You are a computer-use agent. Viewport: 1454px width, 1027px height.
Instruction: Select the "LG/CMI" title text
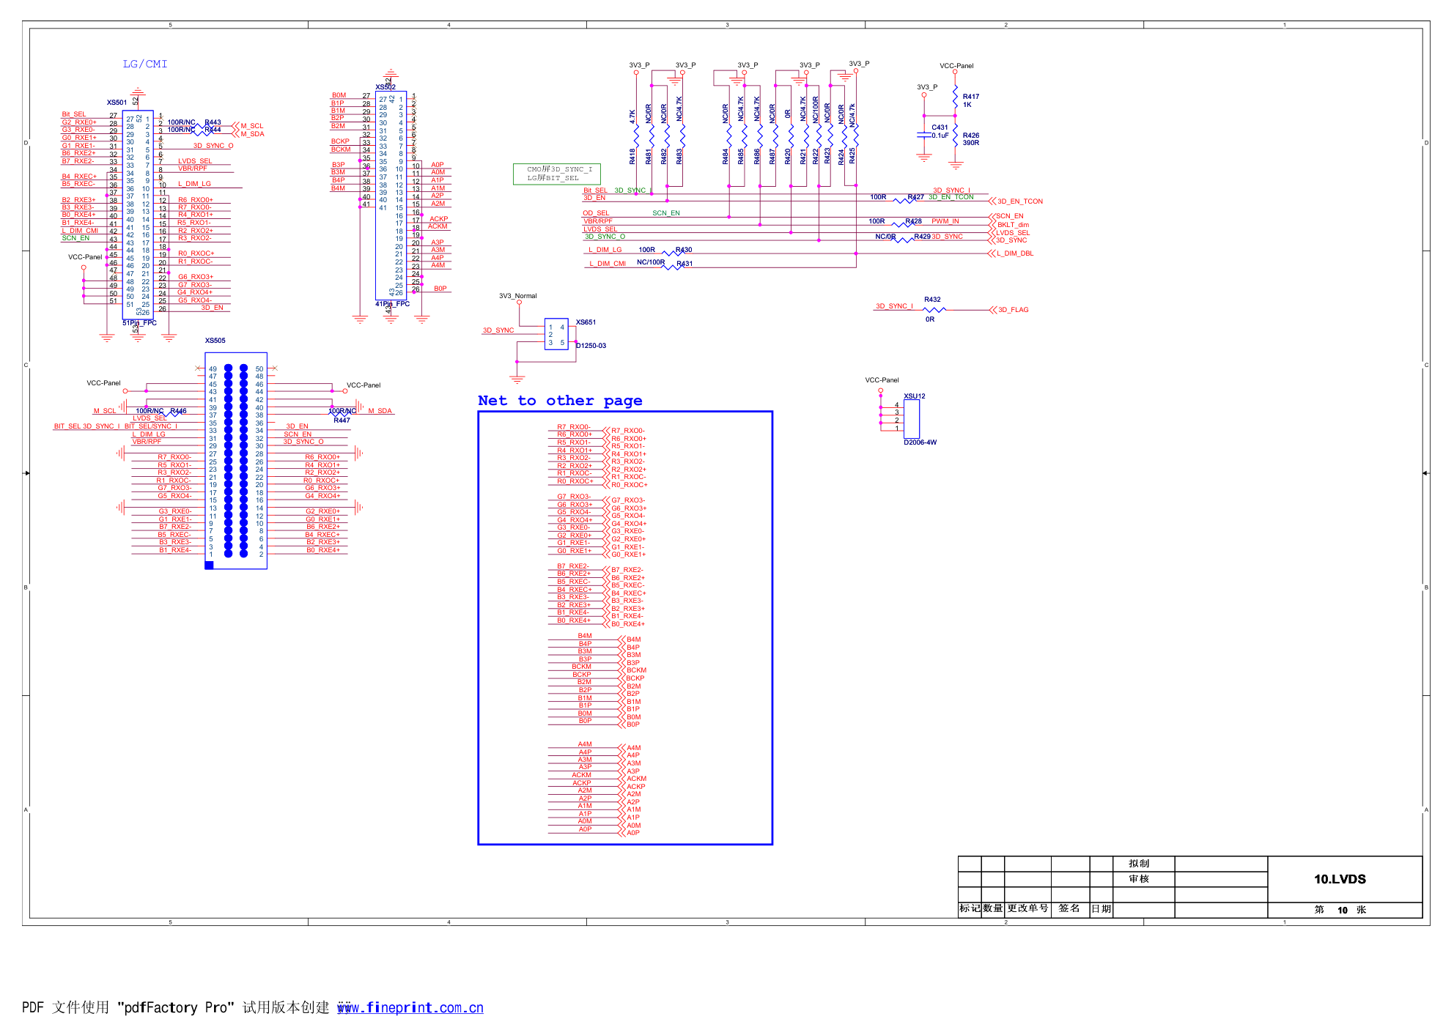coord(145,64)
